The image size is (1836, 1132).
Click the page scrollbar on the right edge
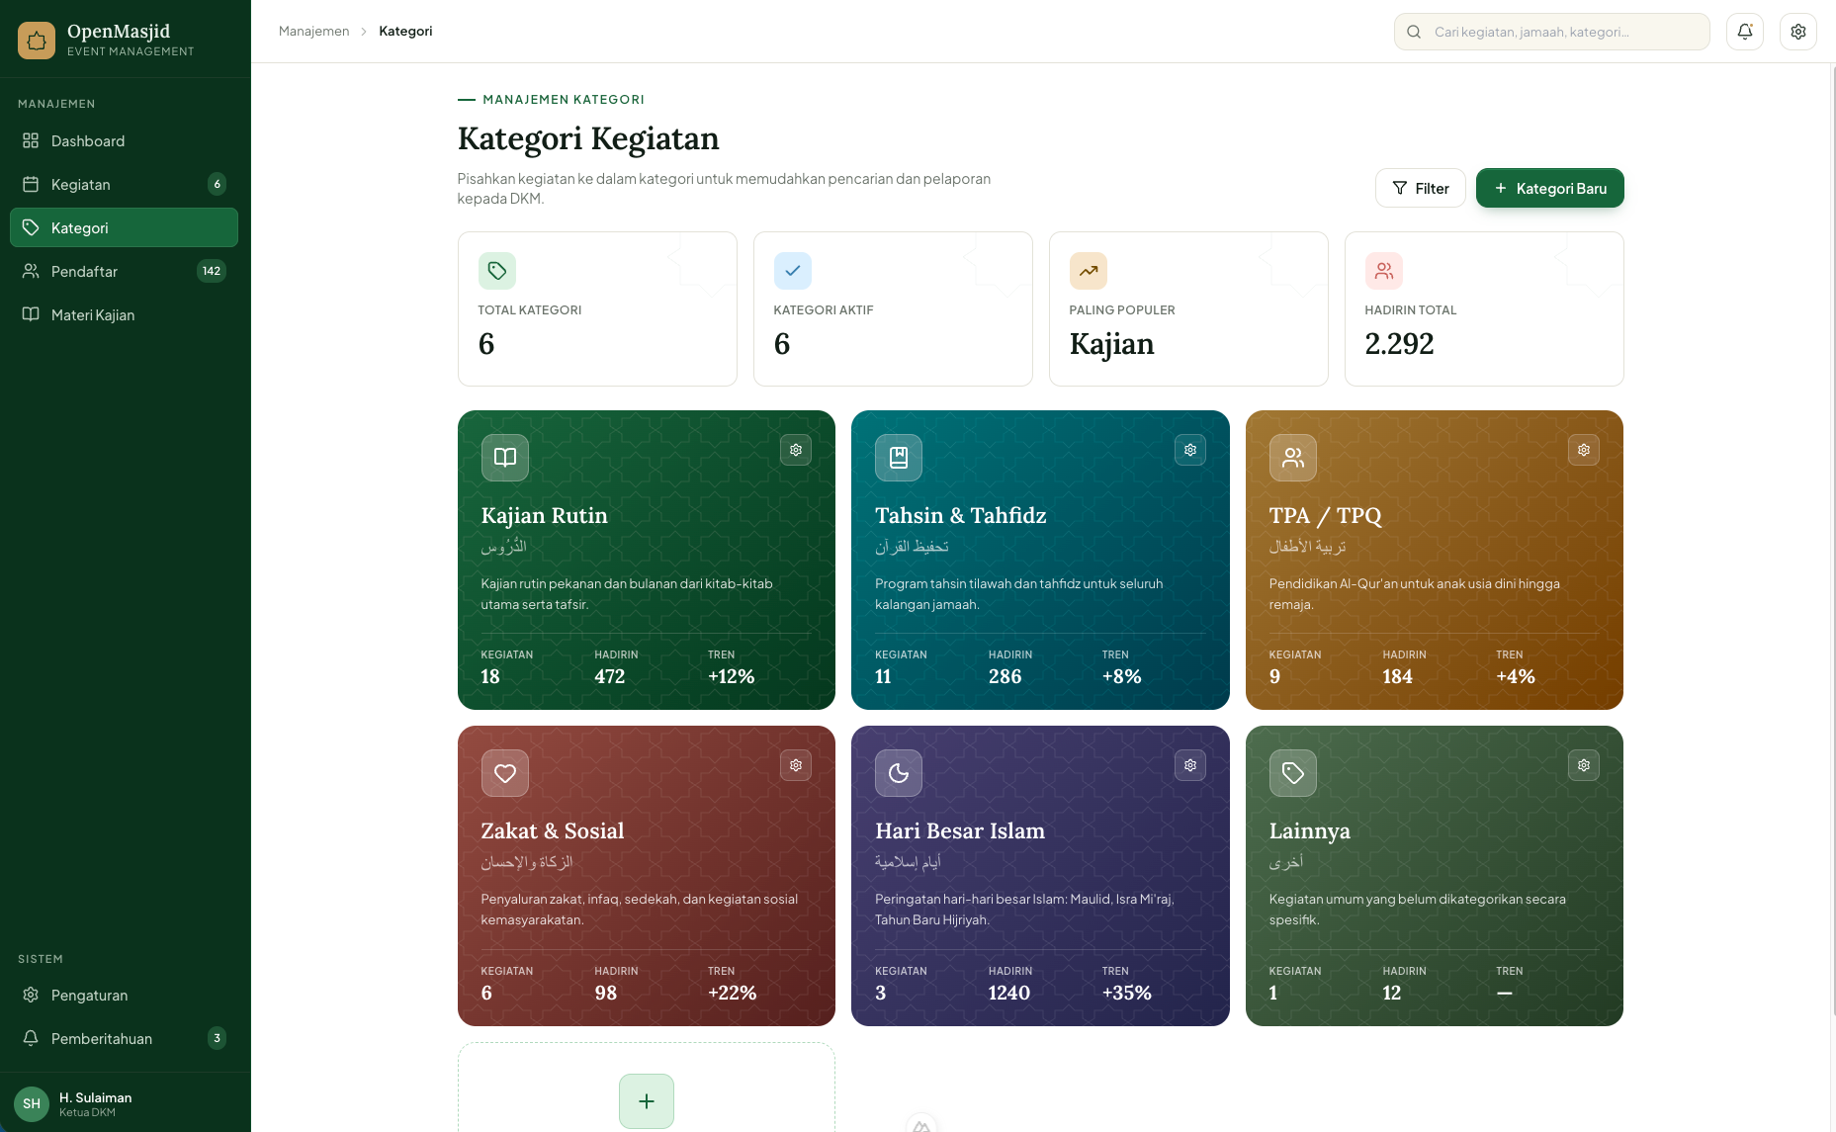tap(1832, 540)
